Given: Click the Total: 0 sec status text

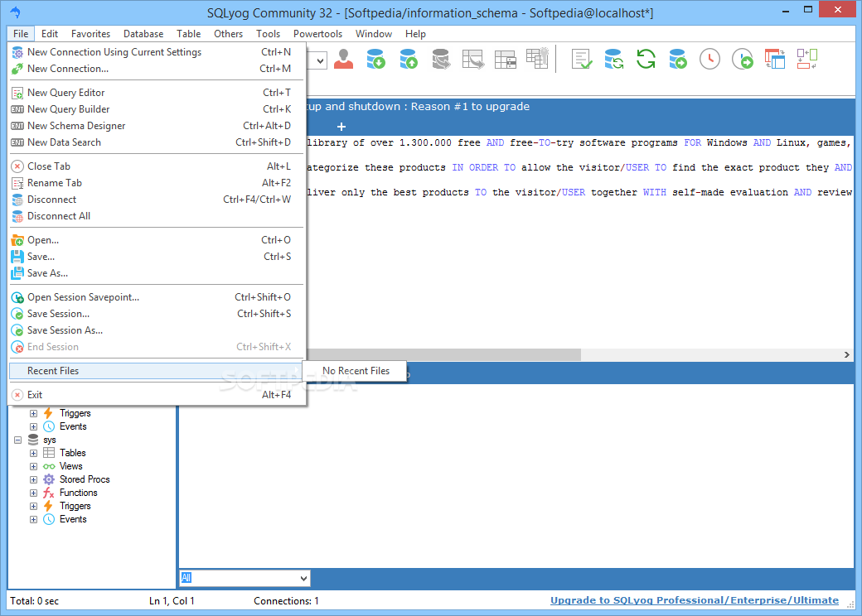Looking at the screenshot, I should click(34, 601).
